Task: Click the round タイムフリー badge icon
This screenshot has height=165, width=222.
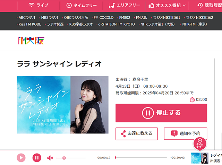Action: click(200, 144)
